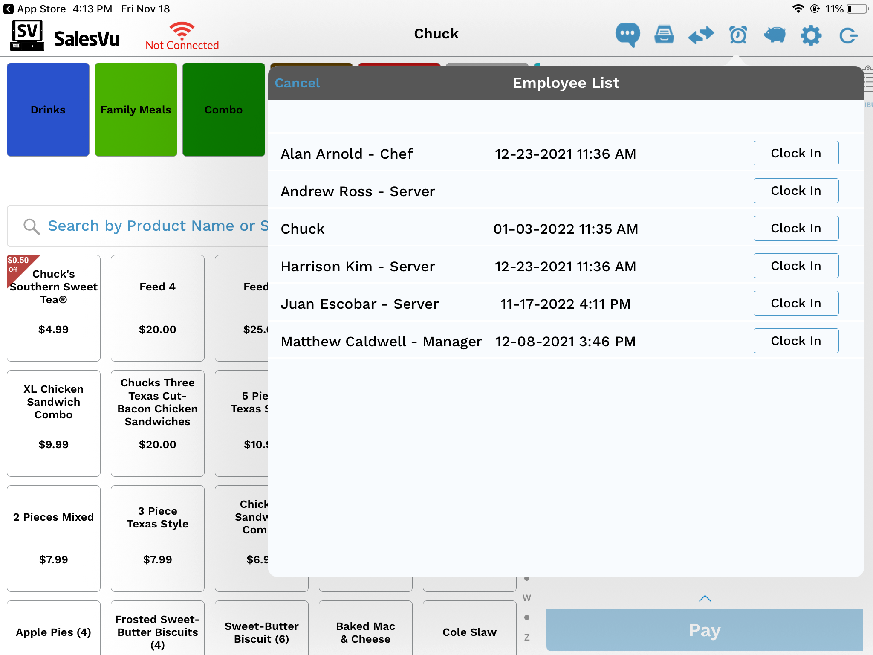Viewport: 873px width, 655px height.
Task: Open the chat messages icon
Action: point(627,35)
